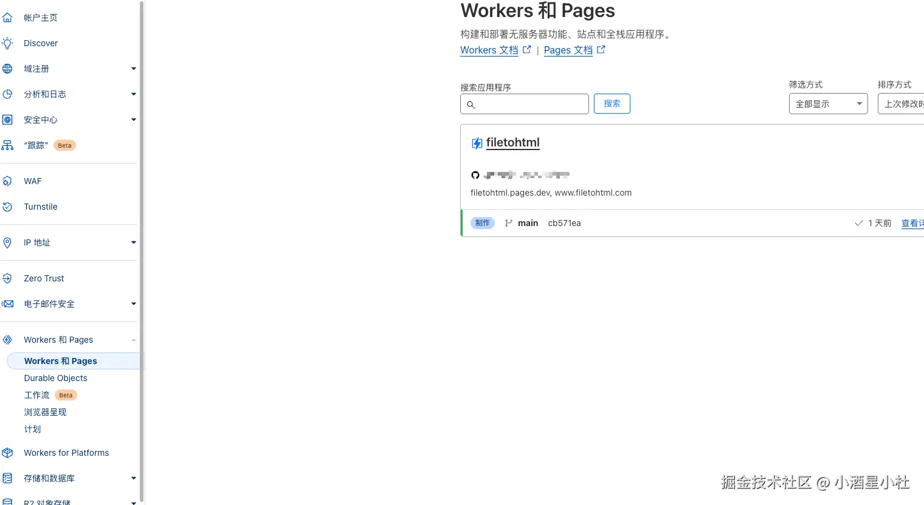Click the home icon beside 帐户主页
This screenshot has width=924, height=505.
[x=7, y=18]
